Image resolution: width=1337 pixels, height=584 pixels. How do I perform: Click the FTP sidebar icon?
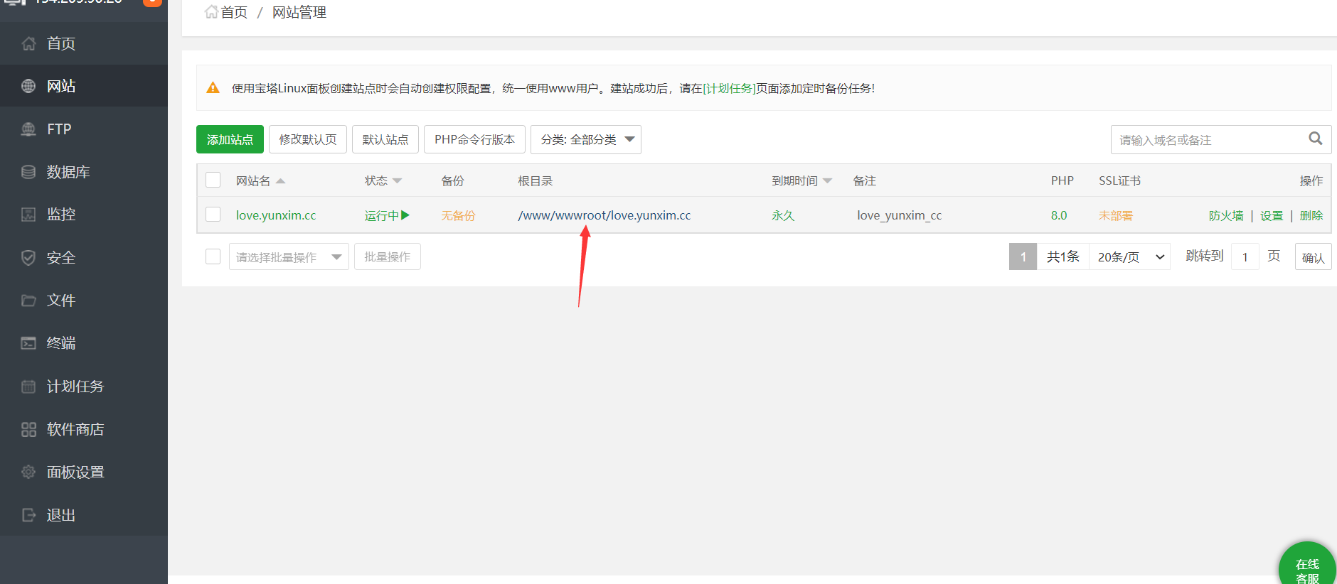click(28, 129)
